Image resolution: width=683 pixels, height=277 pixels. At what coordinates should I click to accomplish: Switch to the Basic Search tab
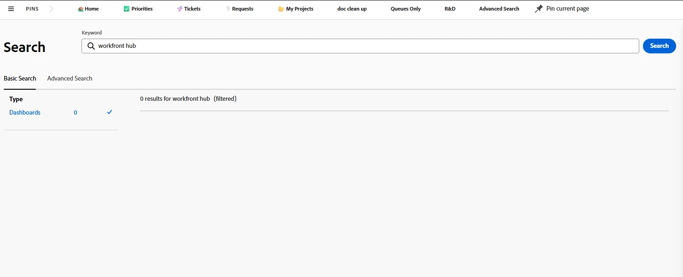tap(20, 79)
